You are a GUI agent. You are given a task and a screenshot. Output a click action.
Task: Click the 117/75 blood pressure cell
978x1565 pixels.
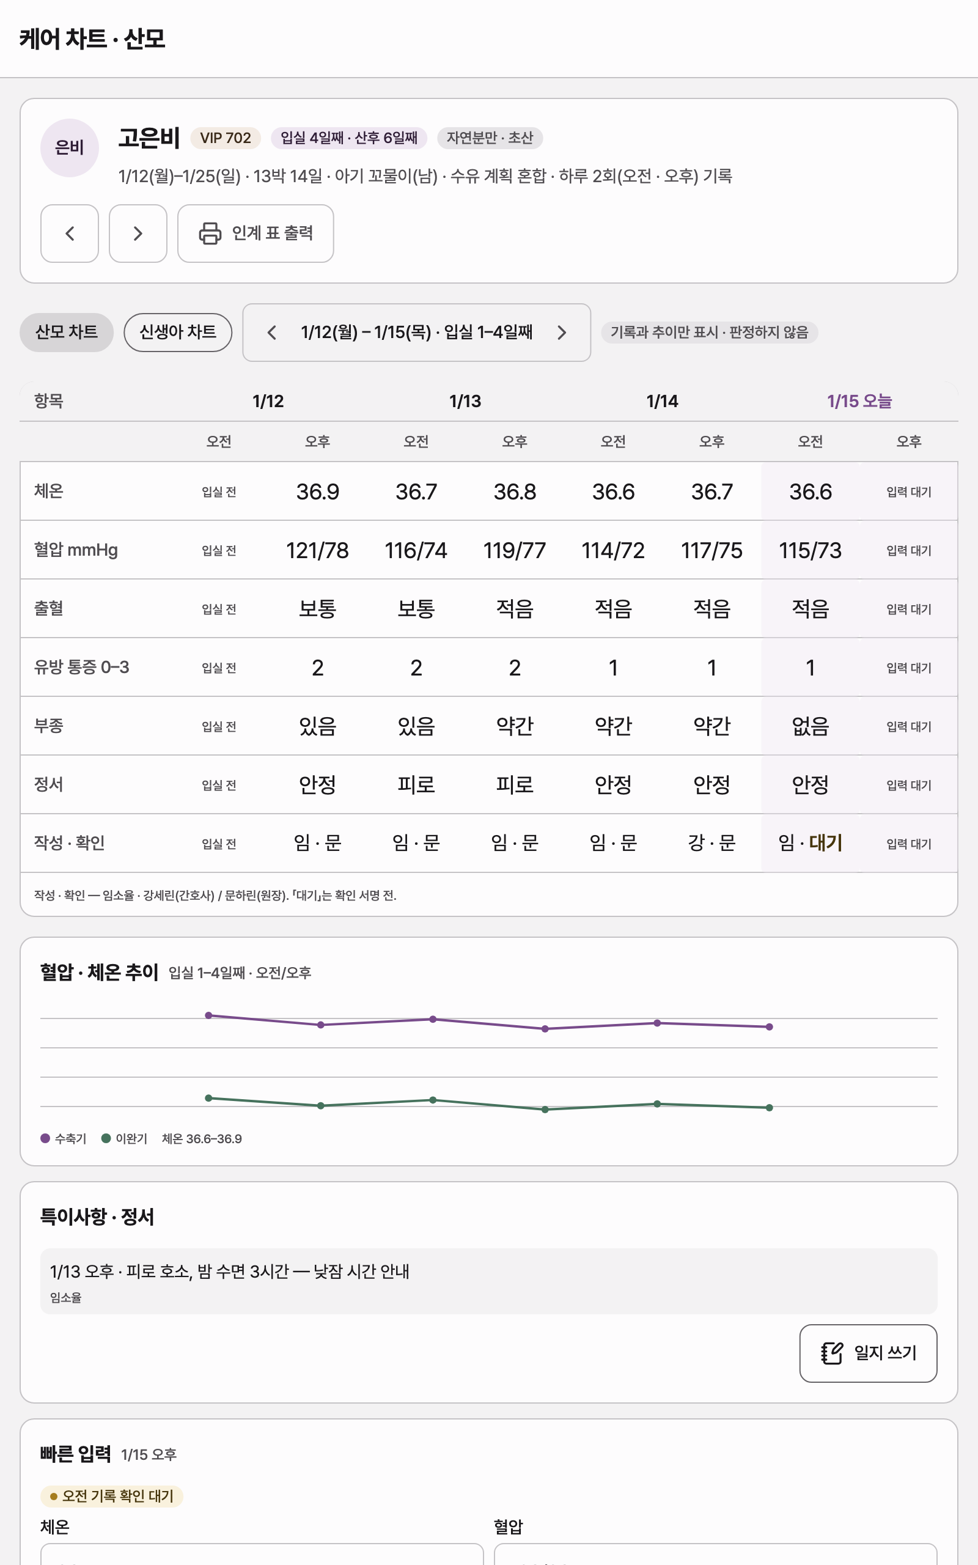(x=711, y=550)
